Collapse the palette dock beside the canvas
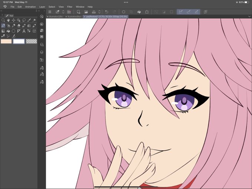Viewport: 252px width, 189px height. point(39,11)
